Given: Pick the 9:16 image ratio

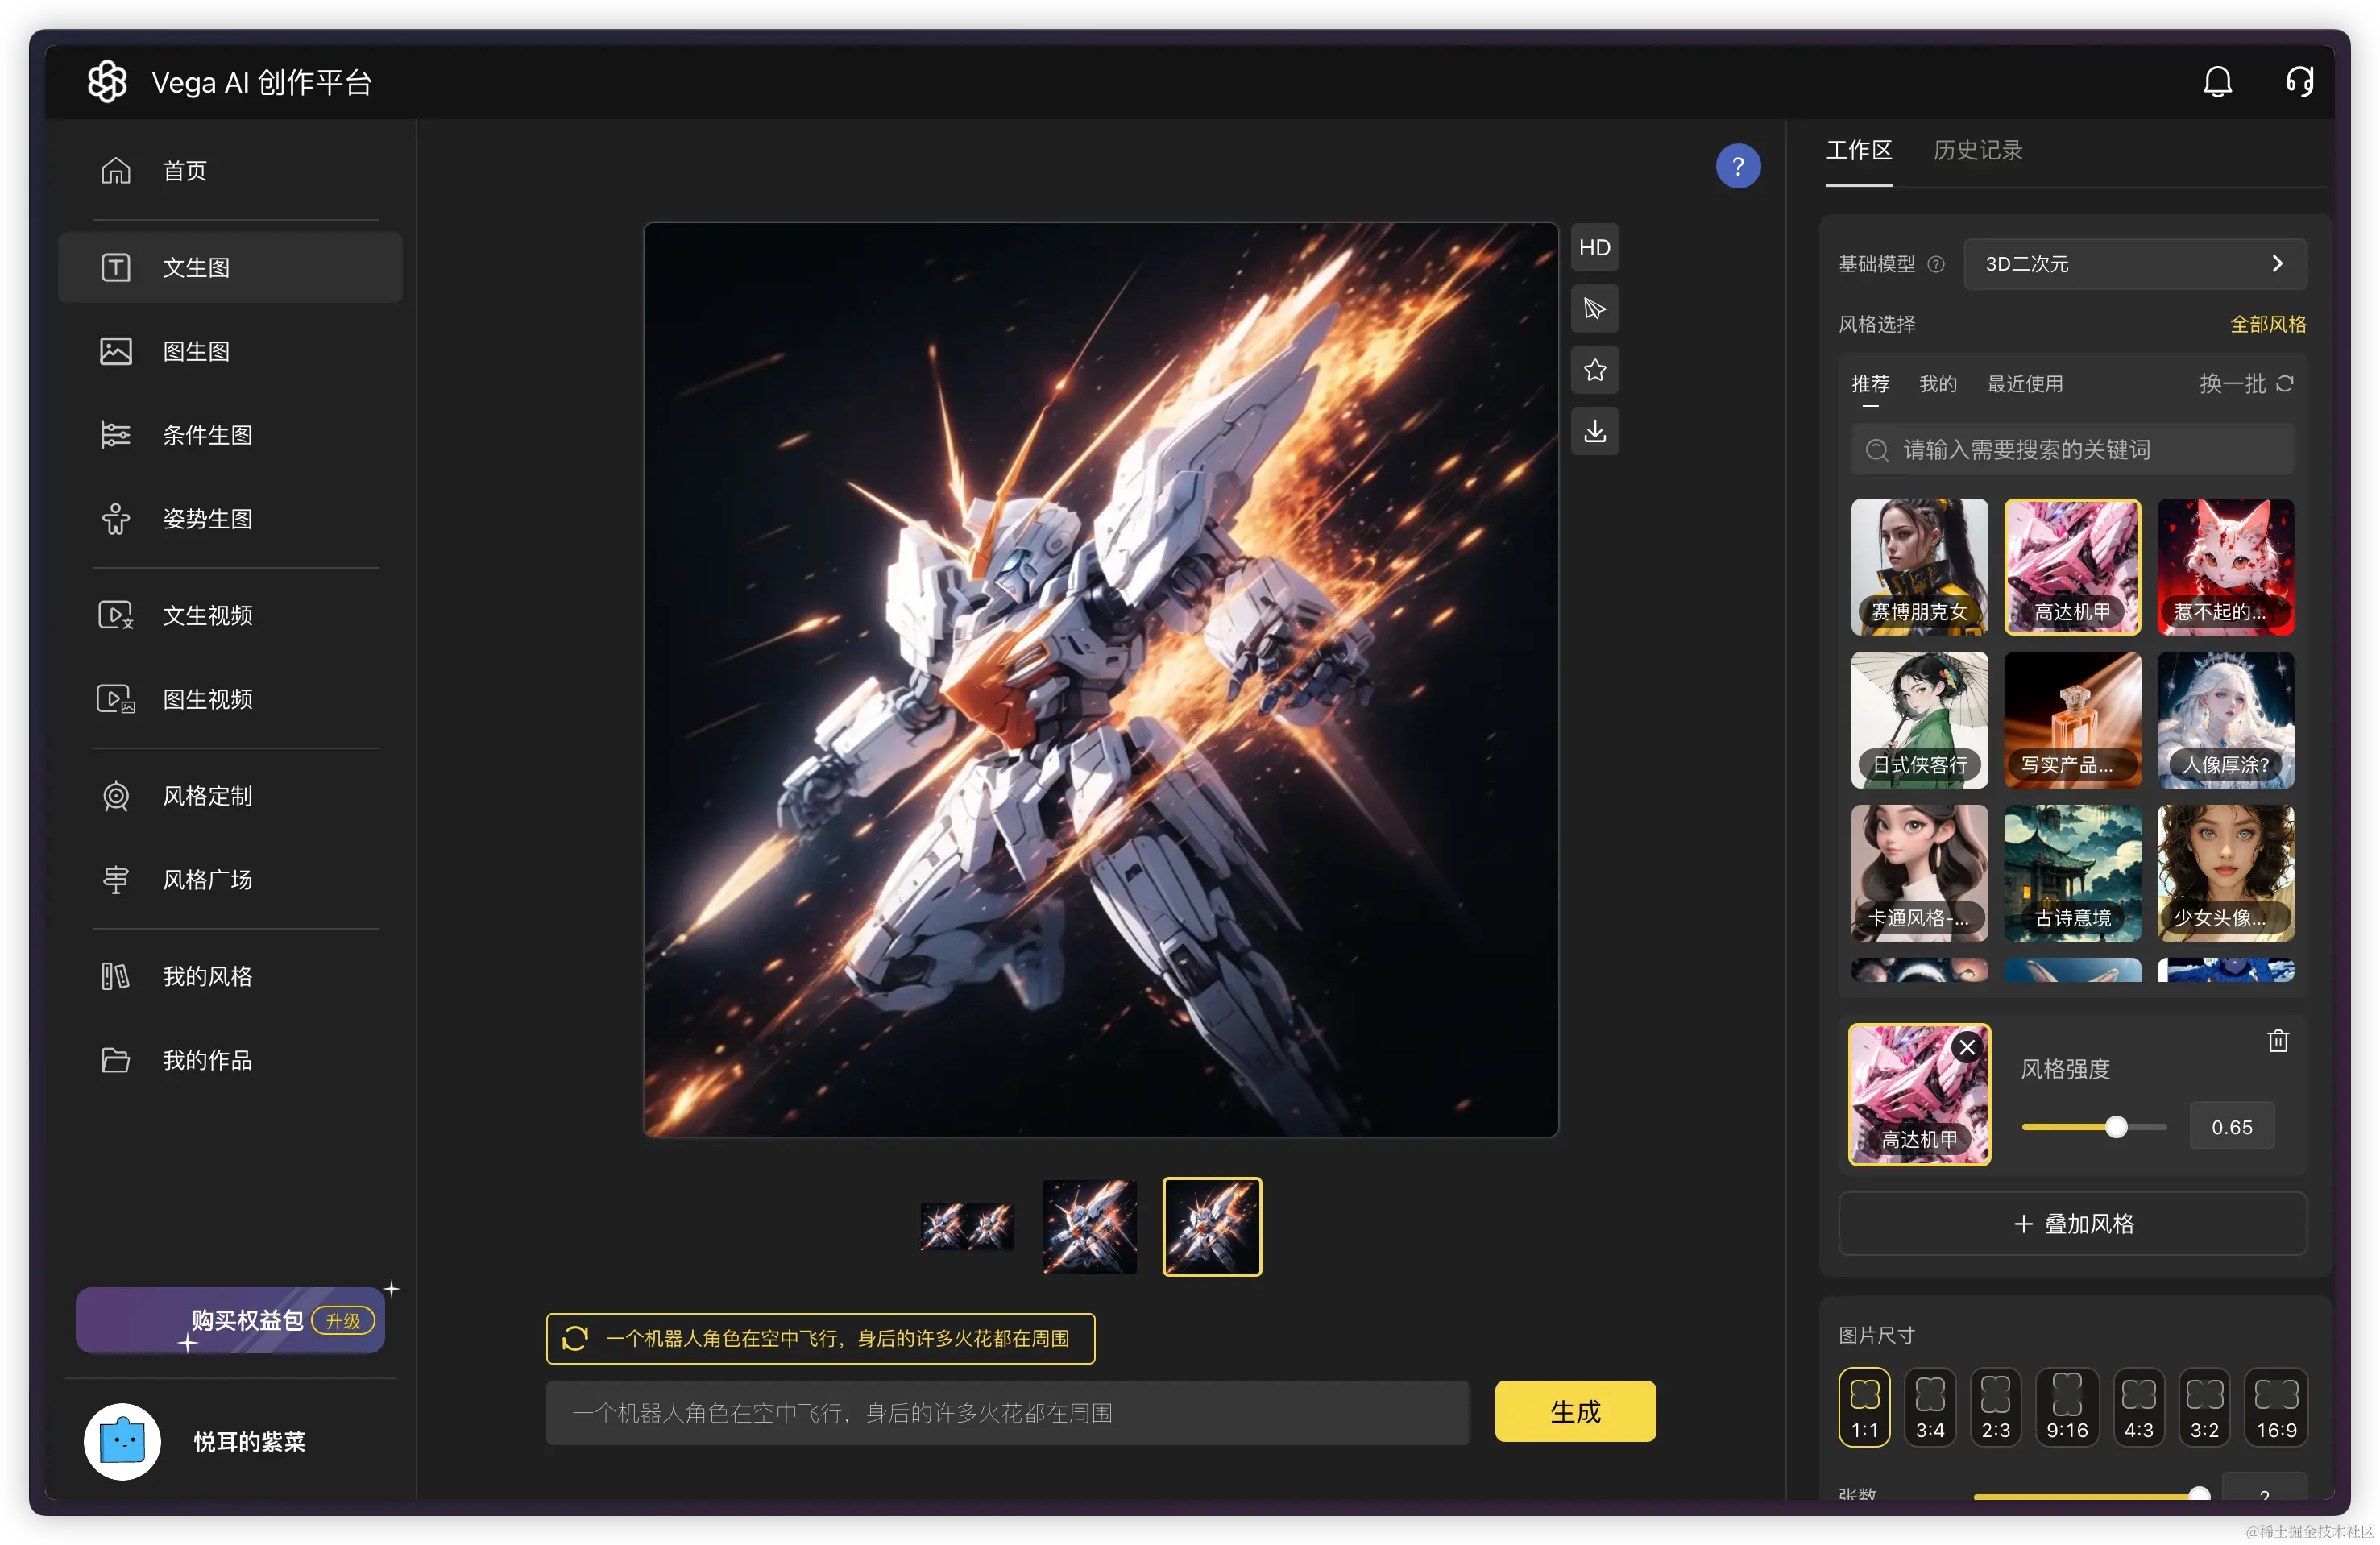Looking at the screenshot, I should (2066, 1407).
